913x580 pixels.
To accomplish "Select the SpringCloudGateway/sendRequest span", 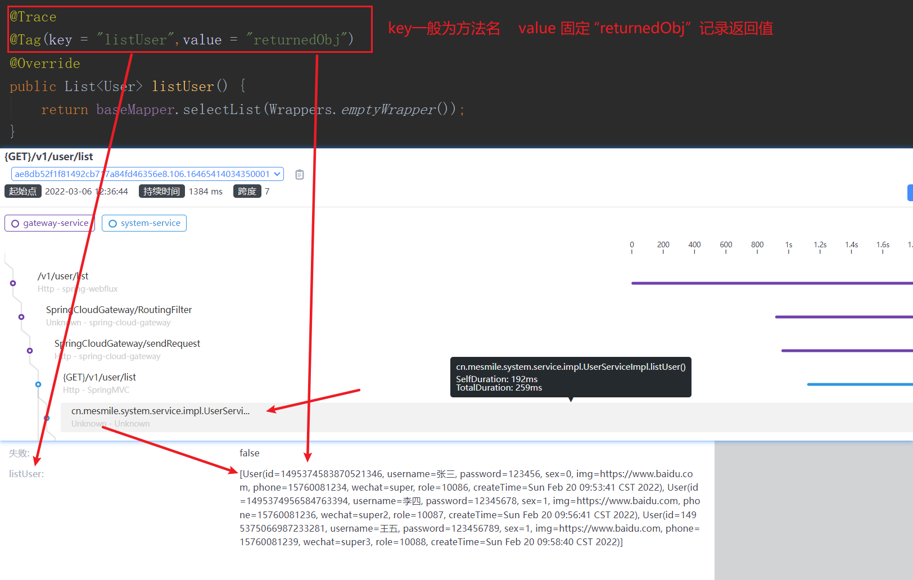I will click(127, 343).
